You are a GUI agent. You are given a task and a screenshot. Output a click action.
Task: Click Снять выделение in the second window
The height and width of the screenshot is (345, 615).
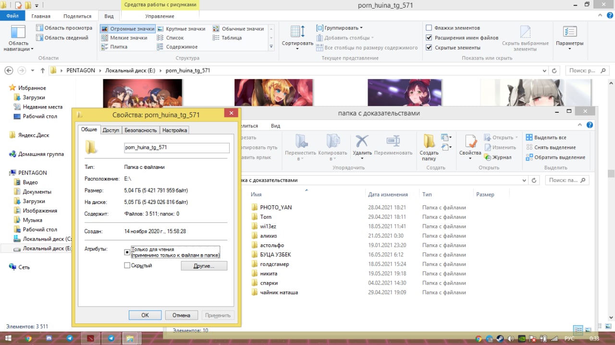coord(551,147)
